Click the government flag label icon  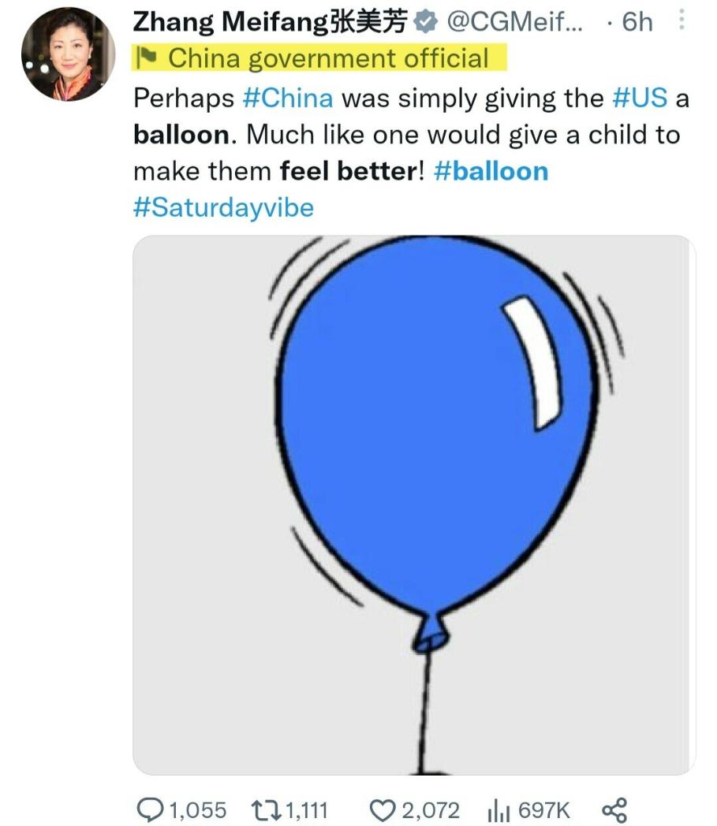click(x=146, y=58)
